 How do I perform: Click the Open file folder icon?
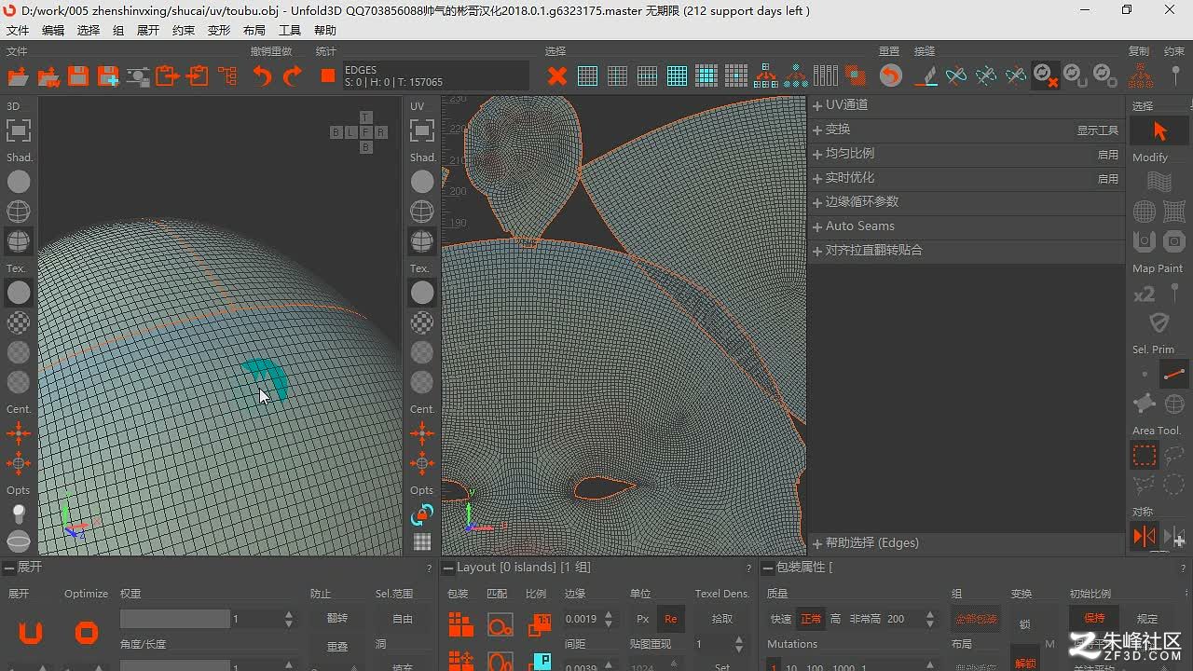click(x=18, y=76)
